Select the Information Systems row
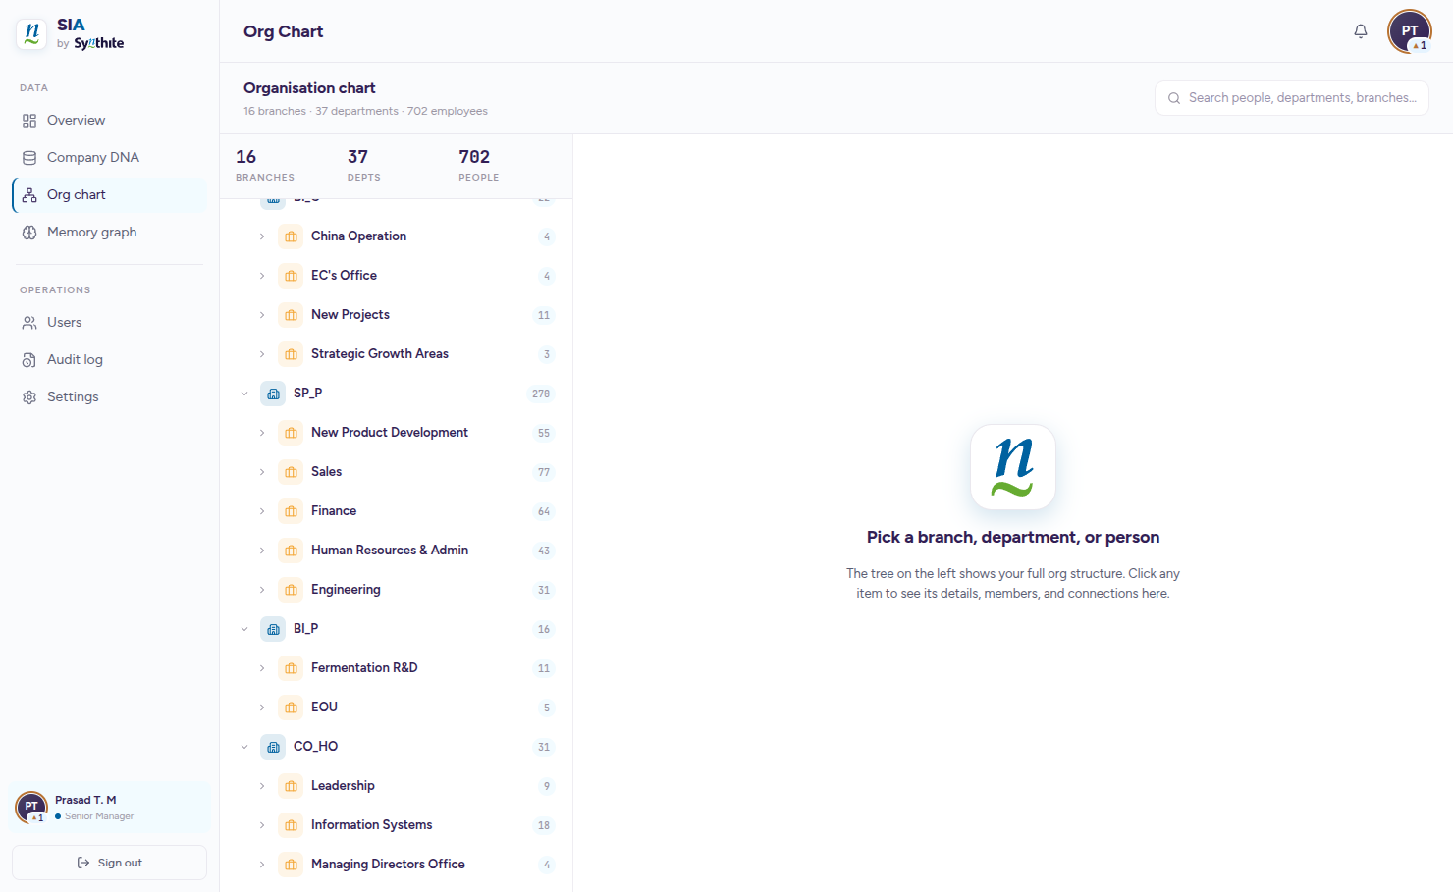This screenshot has height=892, width=1453. click(397, 825)
